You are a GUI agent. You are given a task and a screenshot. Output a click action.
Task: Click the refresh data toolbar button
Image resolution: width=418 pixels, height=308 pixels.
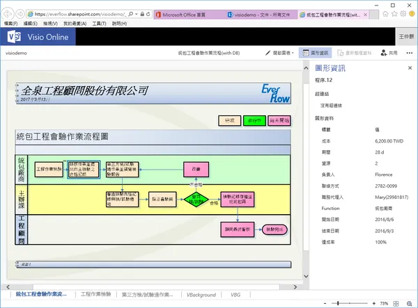[355, 53]
